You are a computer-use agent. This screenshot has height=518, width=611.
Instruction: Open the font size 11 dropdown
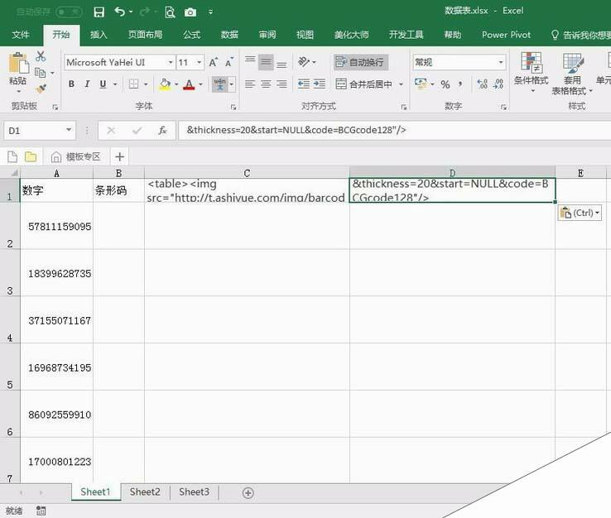point(200,62)
